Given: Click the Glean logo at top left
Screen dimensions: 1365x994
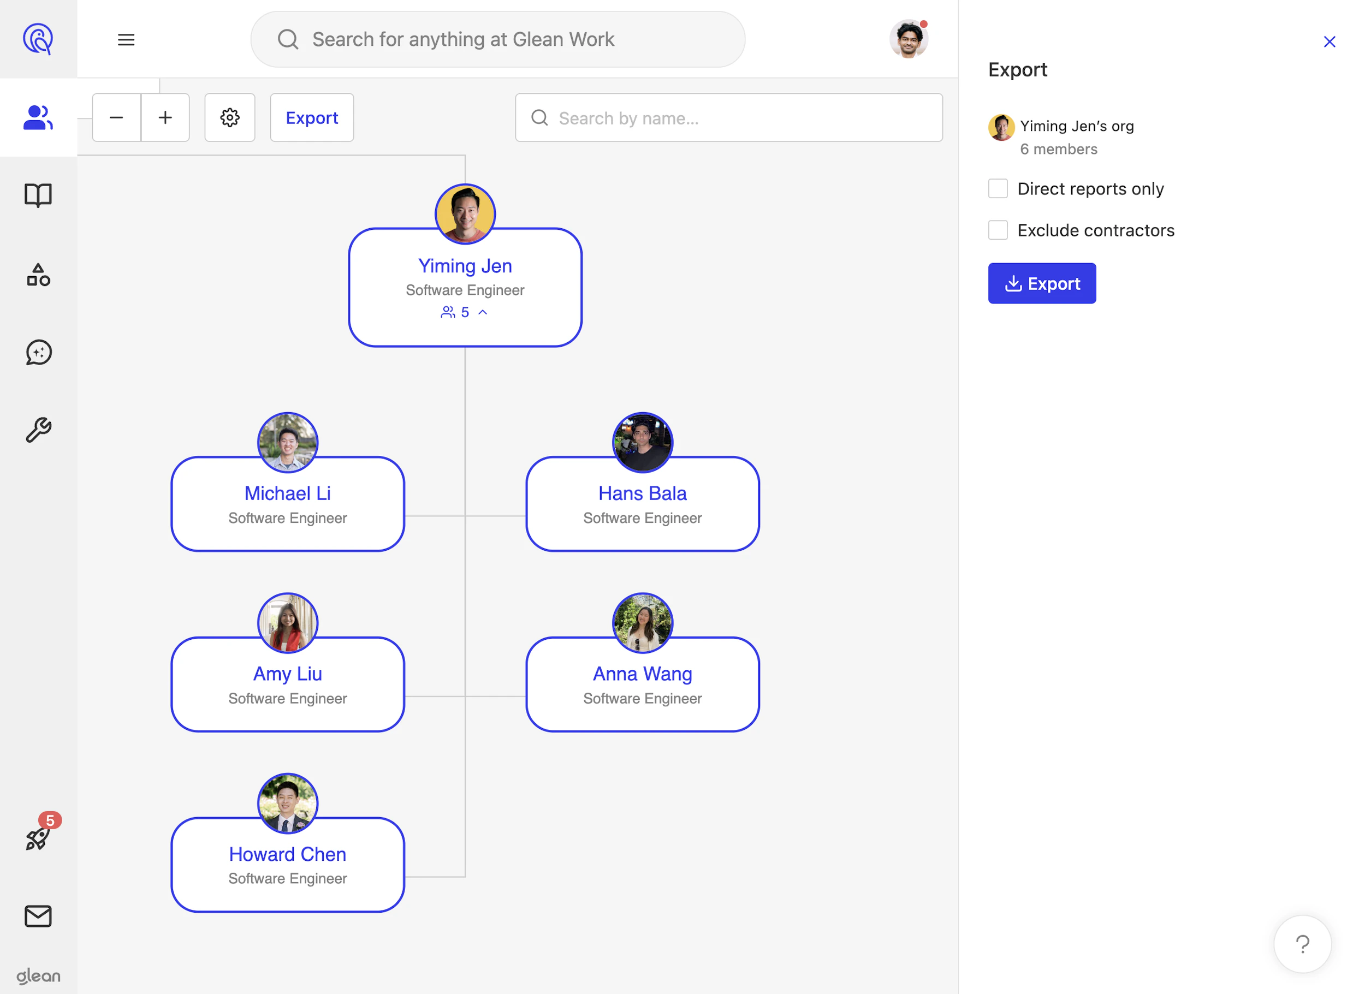Looking at the screenshot, I should (38, 39).
